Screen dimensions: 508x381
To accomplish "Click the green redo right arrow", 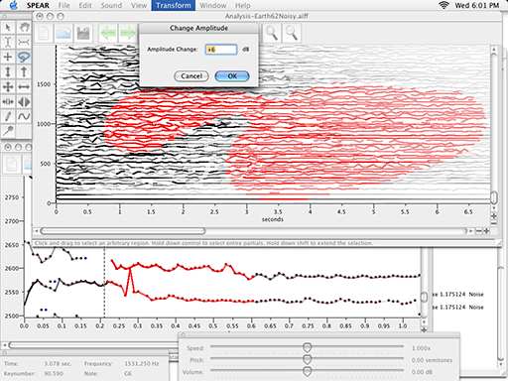I will pyautogui.click(x=128, y=33).
